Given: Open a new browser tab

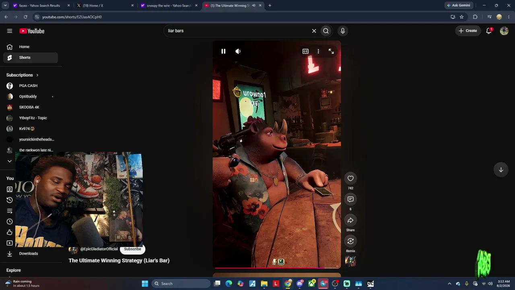Looking at the screenshot, I should click(x=270, y=6).
